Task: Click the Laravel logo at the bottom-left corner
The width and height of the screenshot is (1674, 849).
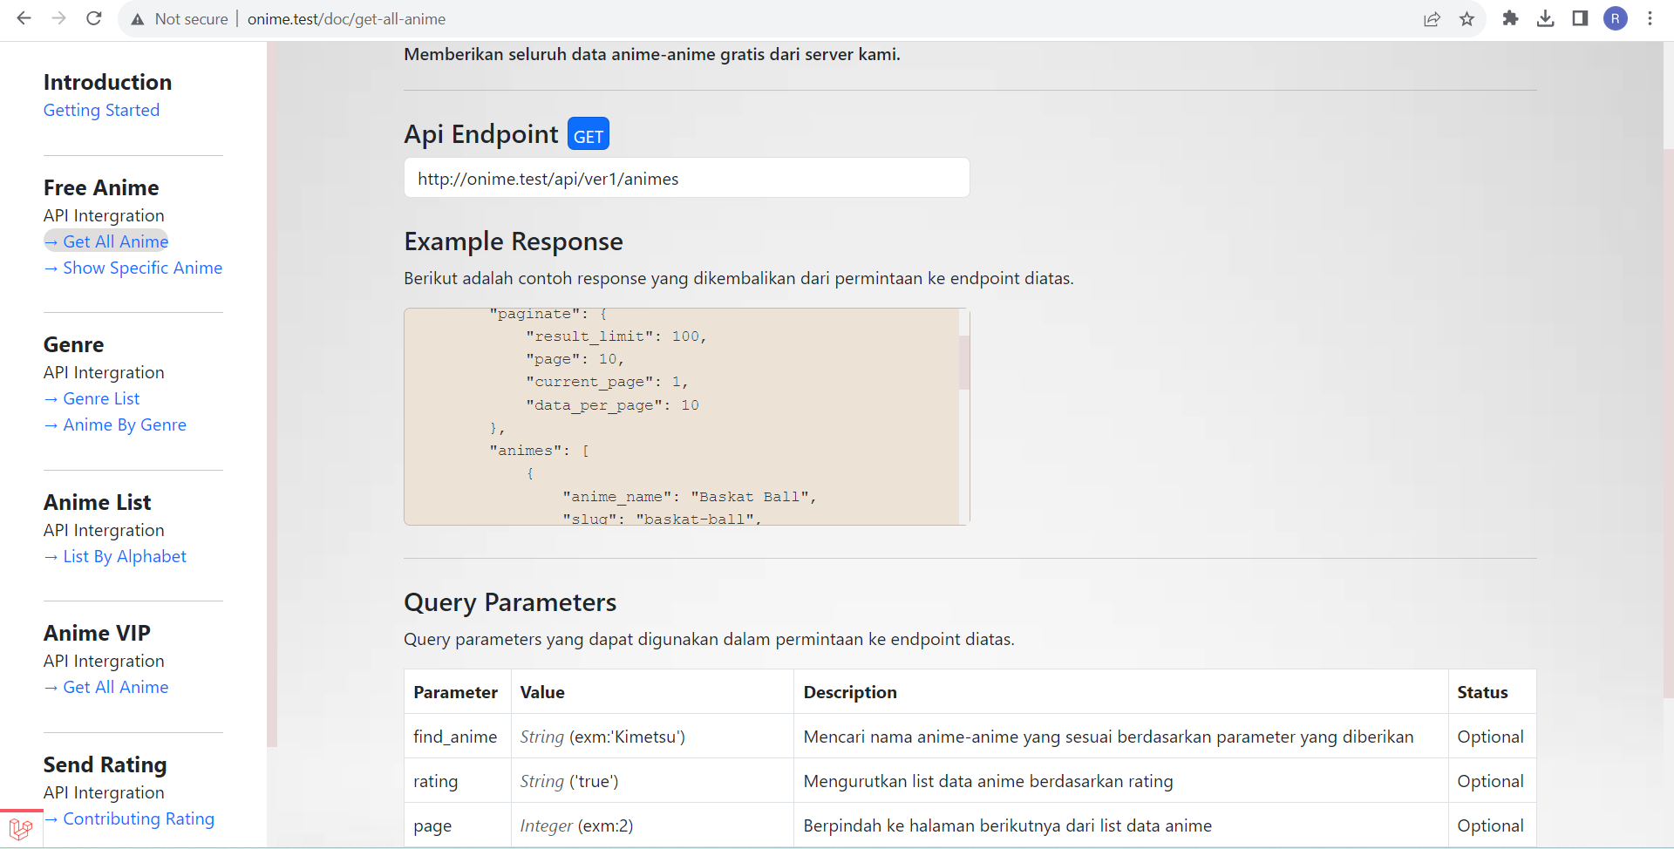Action: pos(20,829)
